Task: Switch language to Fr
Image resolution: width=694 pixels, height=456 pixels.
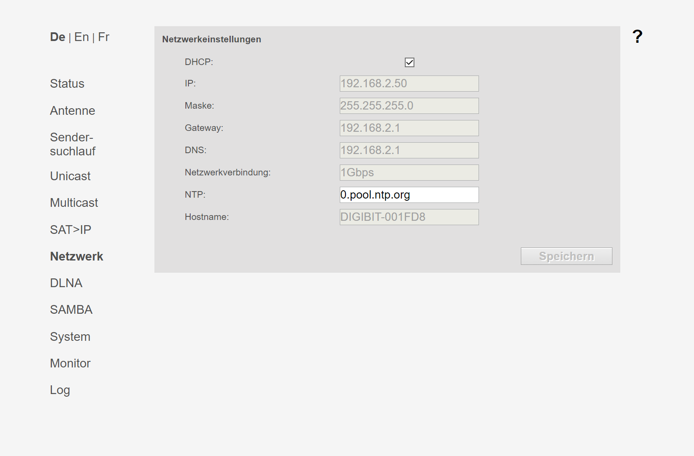Action: 103,37
